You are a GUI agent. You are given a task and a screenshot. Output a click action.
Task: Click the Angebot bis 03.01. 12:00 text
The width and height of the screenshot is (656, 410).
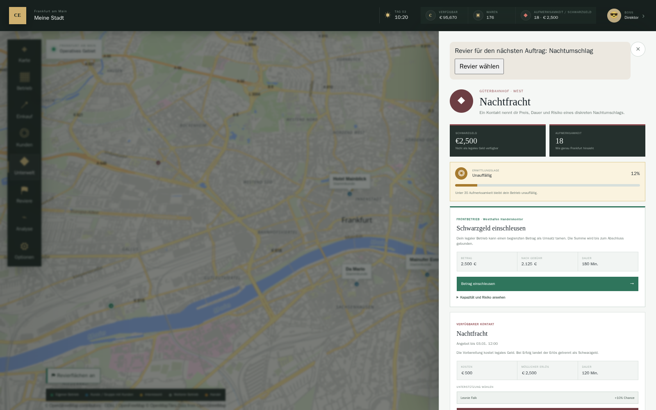click(477, 344)
